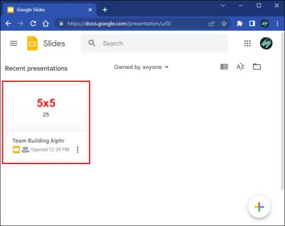
Task: Open the Google apps grid
Action: pos(247,43)
